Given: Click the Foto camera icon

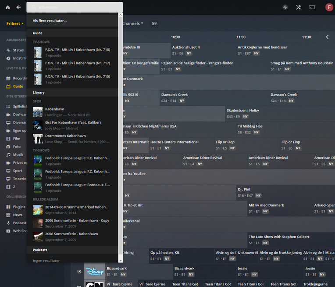Looking at the screenshot, I should (x=8, y=147).
